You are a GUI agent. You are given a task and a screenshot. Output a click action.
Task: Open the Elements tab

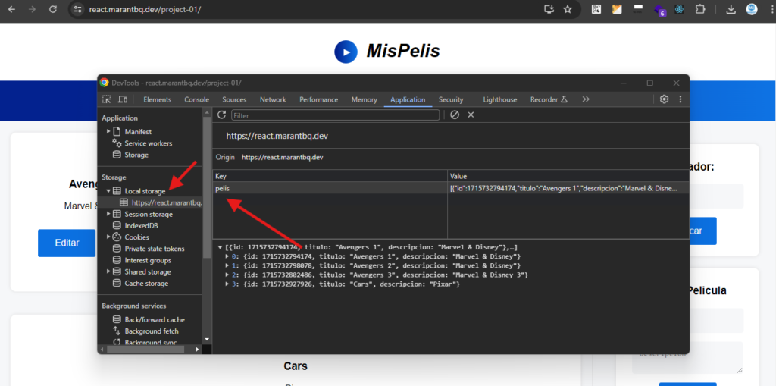pos(158,99)
